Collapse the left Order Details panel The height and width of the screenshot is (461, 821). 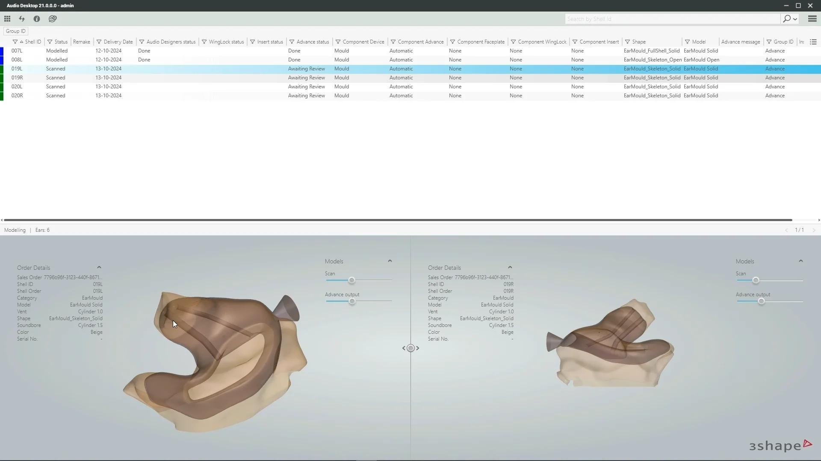[99, 268]
